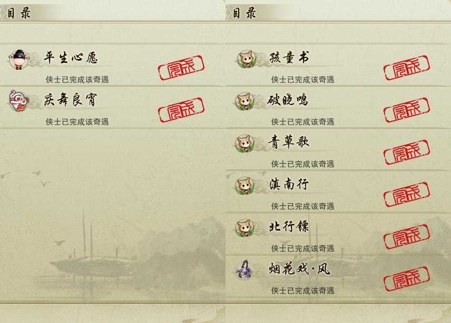Viewport: 451px width, 323px height.
Task: Click the red stamp on 烟花戏·风 row
Action: coord(407,279)
